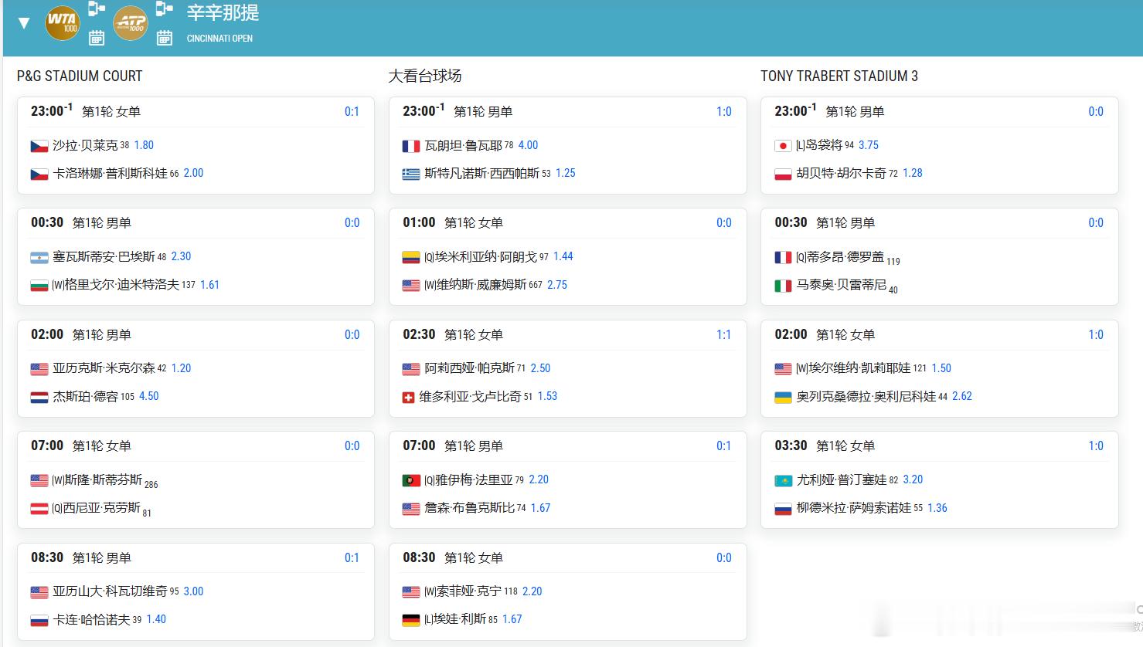The image size is (1143, 647).
Task: Show the ATP draw bracket icon
Action: [x=165, y=8]
